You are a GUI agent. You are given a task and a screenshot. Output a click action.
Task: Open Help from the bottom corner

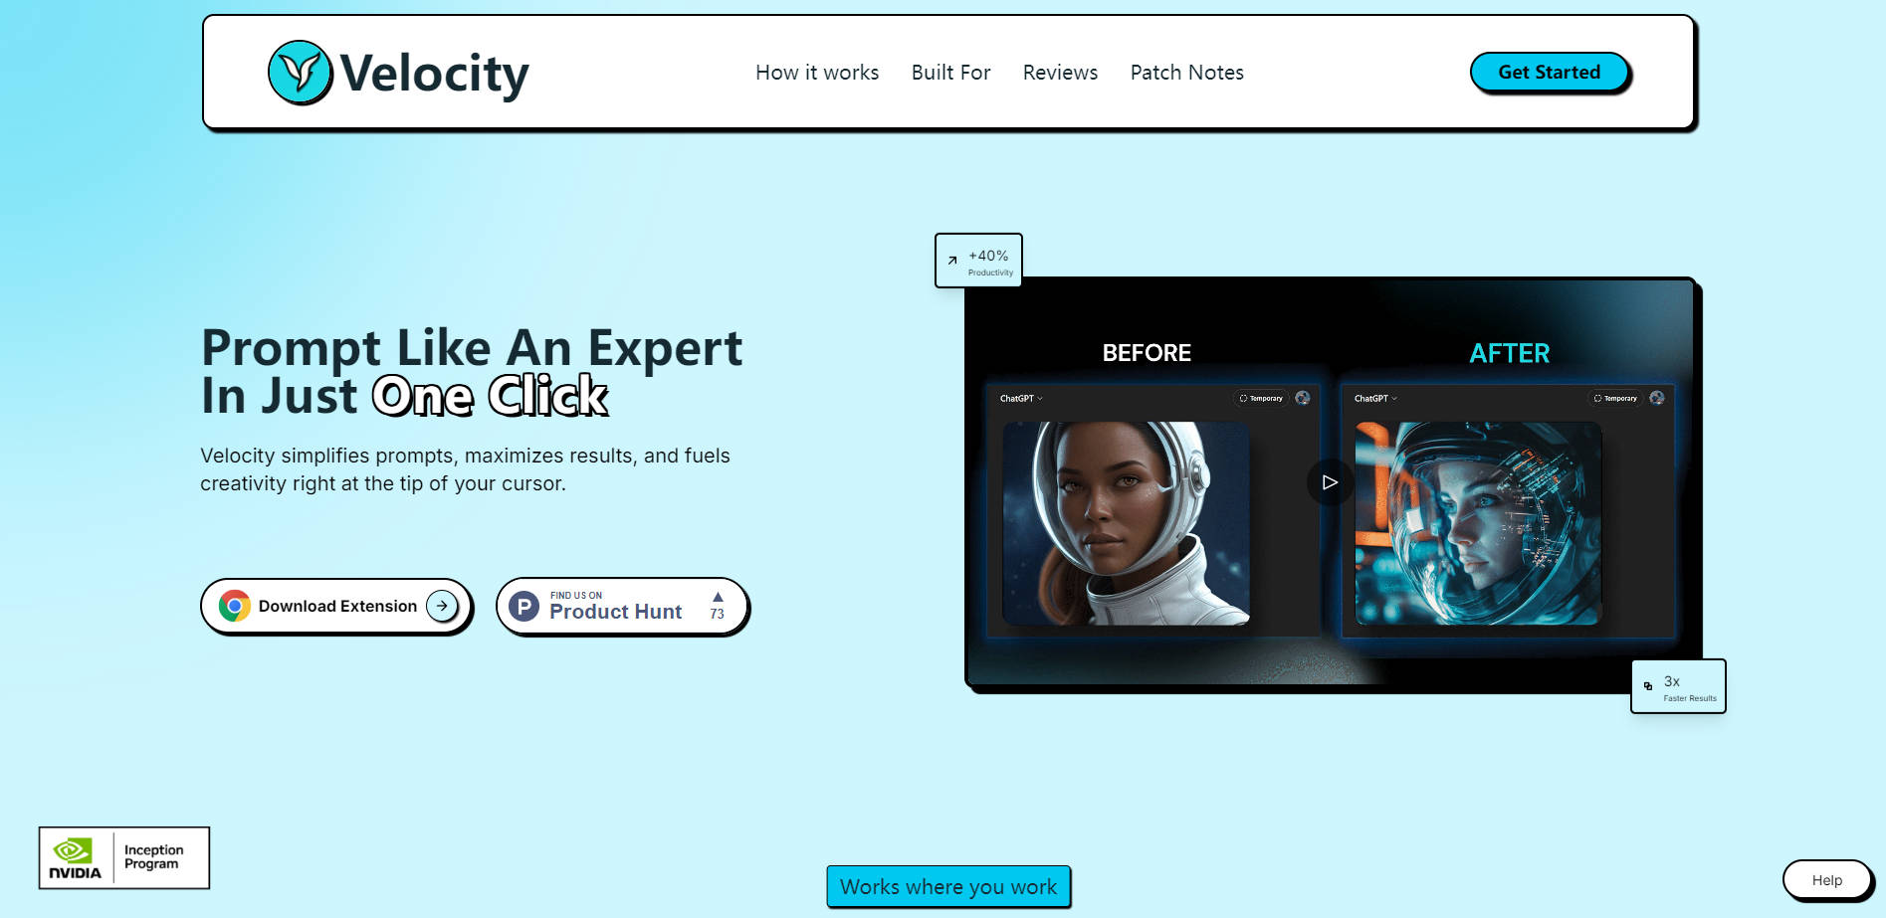point(1827,879)
